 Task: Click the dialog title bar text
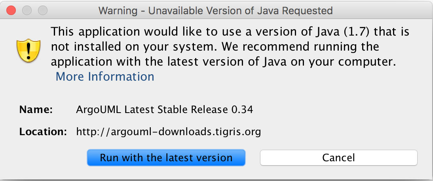click(x=215, y=10)
